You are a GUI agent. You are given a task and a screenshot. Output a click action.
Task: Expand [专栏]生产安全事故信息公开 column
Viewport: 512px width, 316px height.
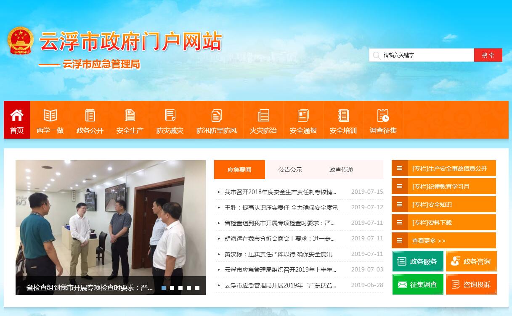[443, 169]
